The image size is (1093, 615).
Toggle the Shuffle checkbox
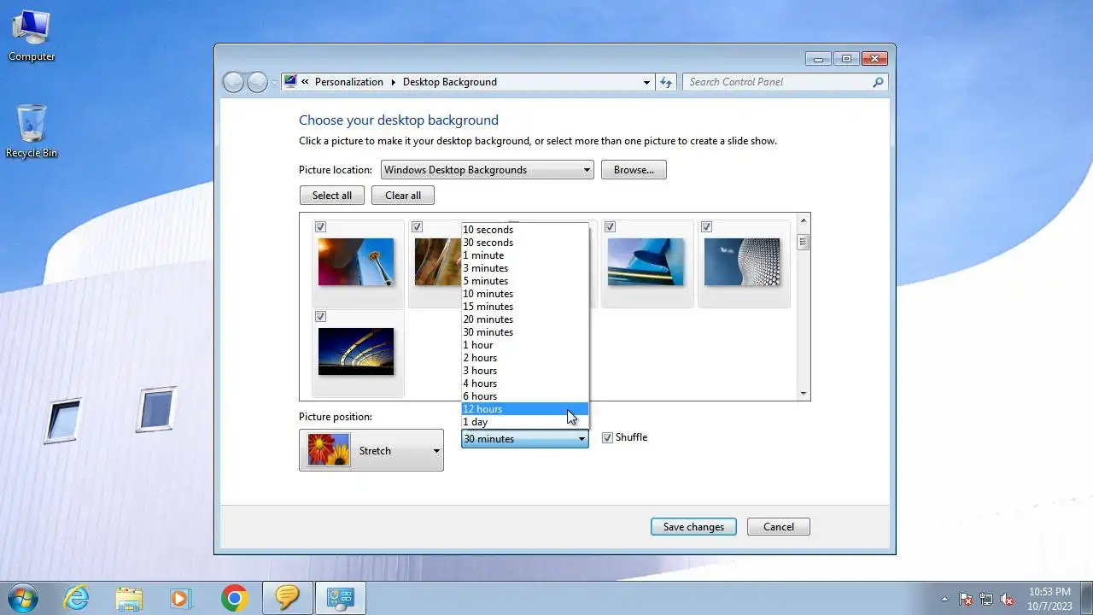point(607,437)
